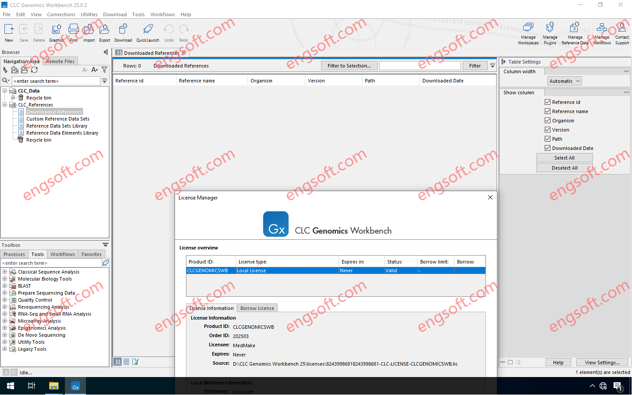This screenshot has width=632, height=395.
Task: Select CLCGENOMICSWB license row
Action: coord(336,270)
